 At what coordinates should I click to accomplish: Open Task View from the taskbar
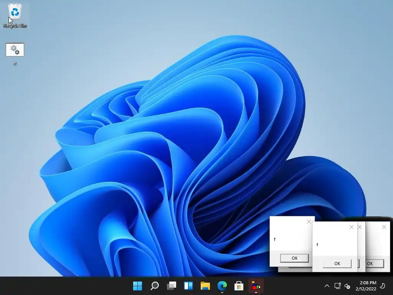[x=172, y=286]
